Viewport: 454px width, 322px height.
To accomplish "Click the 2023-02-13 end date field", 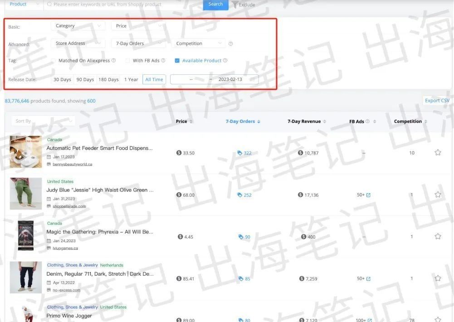I will click(230, 79).
